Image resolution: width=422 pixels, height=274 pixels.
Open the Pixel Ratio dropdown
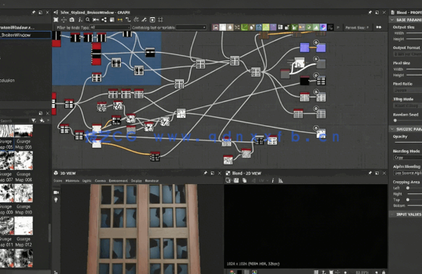tap(408, 91)
